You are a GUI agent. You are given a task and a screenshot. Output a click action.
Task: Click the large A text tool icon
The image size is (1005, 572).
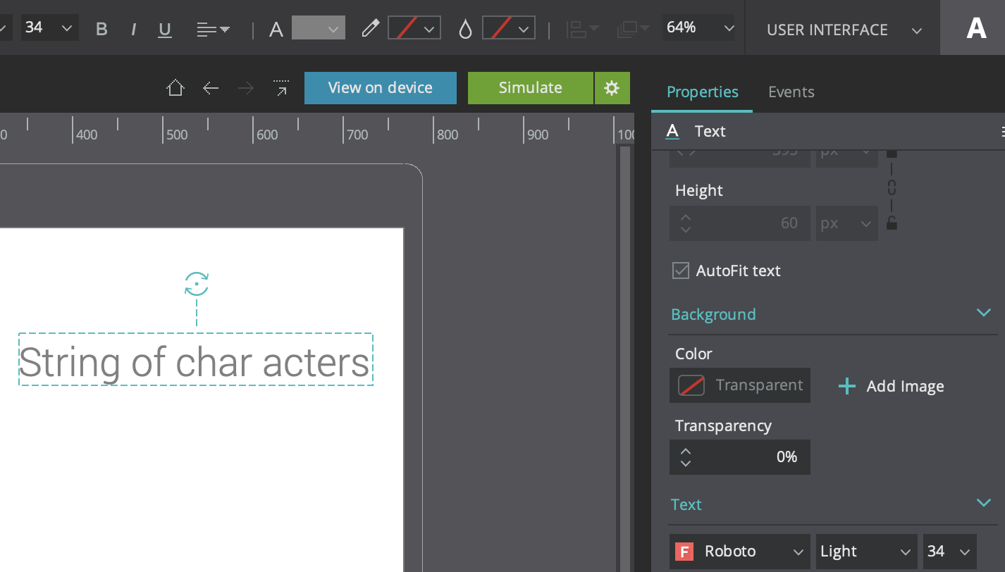[976, 28]
